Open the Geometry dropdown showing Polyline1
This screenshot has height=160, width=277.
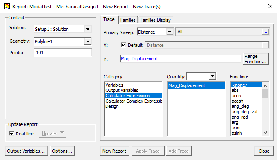[88, 41]
